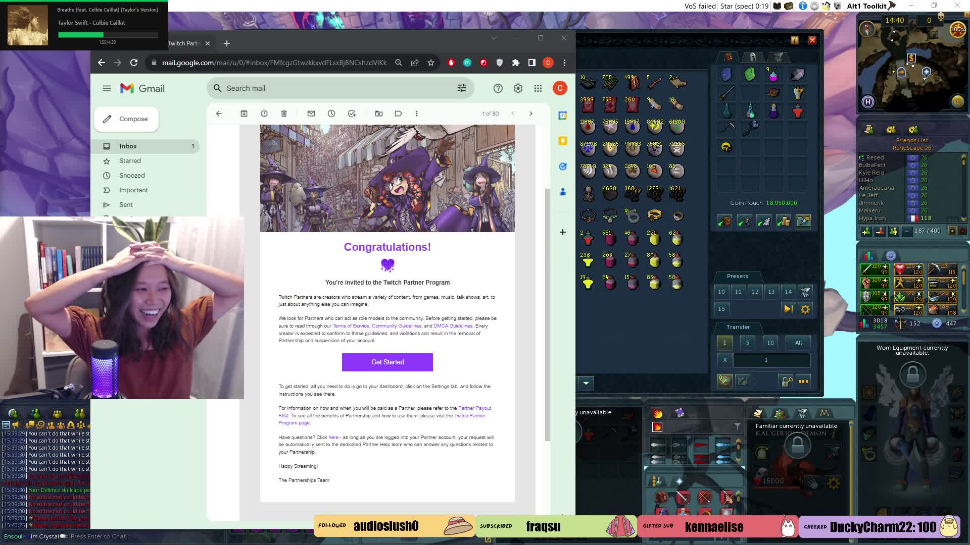Toggle the Gmail main menu hamburger
This screenshot has height=545, width=970.
(107, 88)
